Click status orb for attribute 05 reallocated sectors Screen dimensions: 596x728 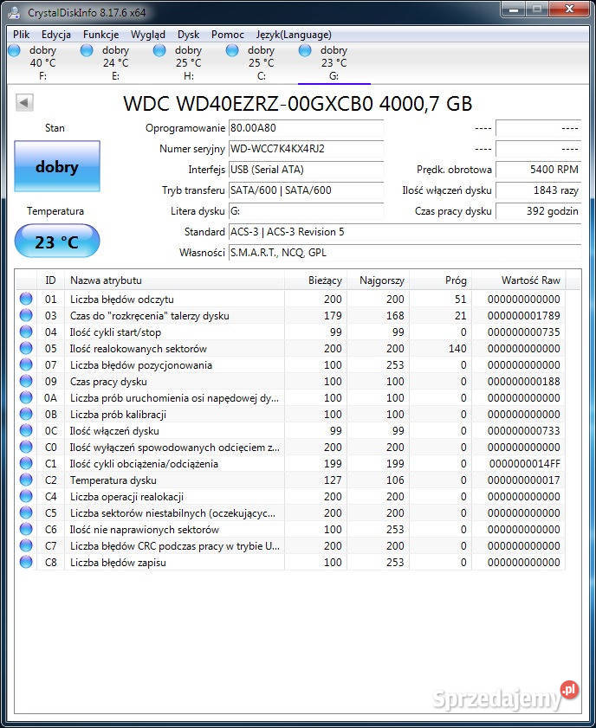click(26, 348)
